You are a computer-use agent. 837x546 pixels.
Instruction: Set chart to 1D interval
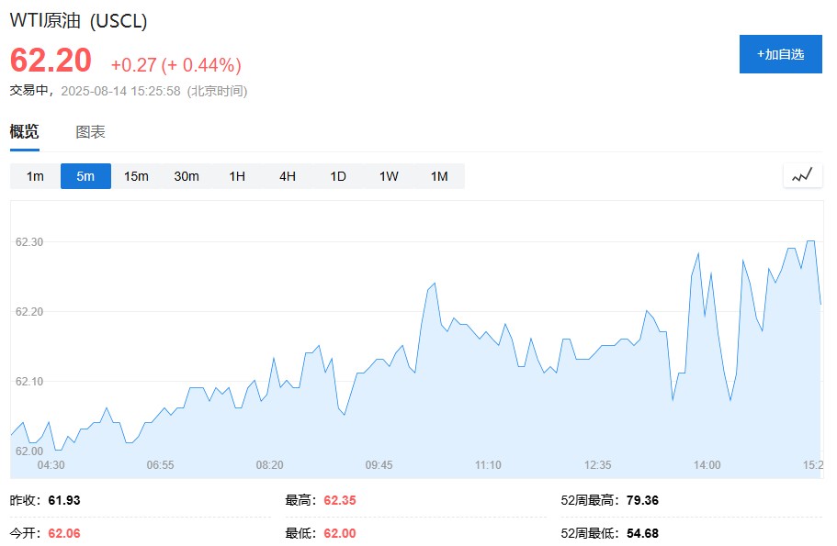pyautogui.click(x=338, y=176)
